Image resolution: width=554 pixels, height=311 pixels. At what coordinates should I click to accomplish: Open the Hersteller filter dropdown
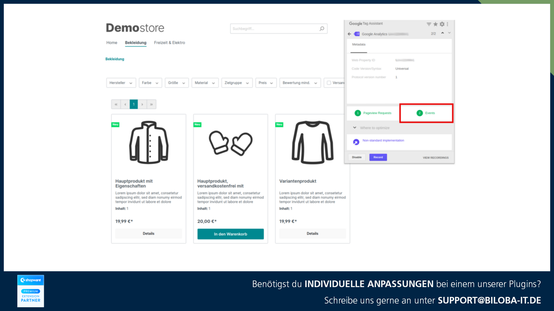121,83
